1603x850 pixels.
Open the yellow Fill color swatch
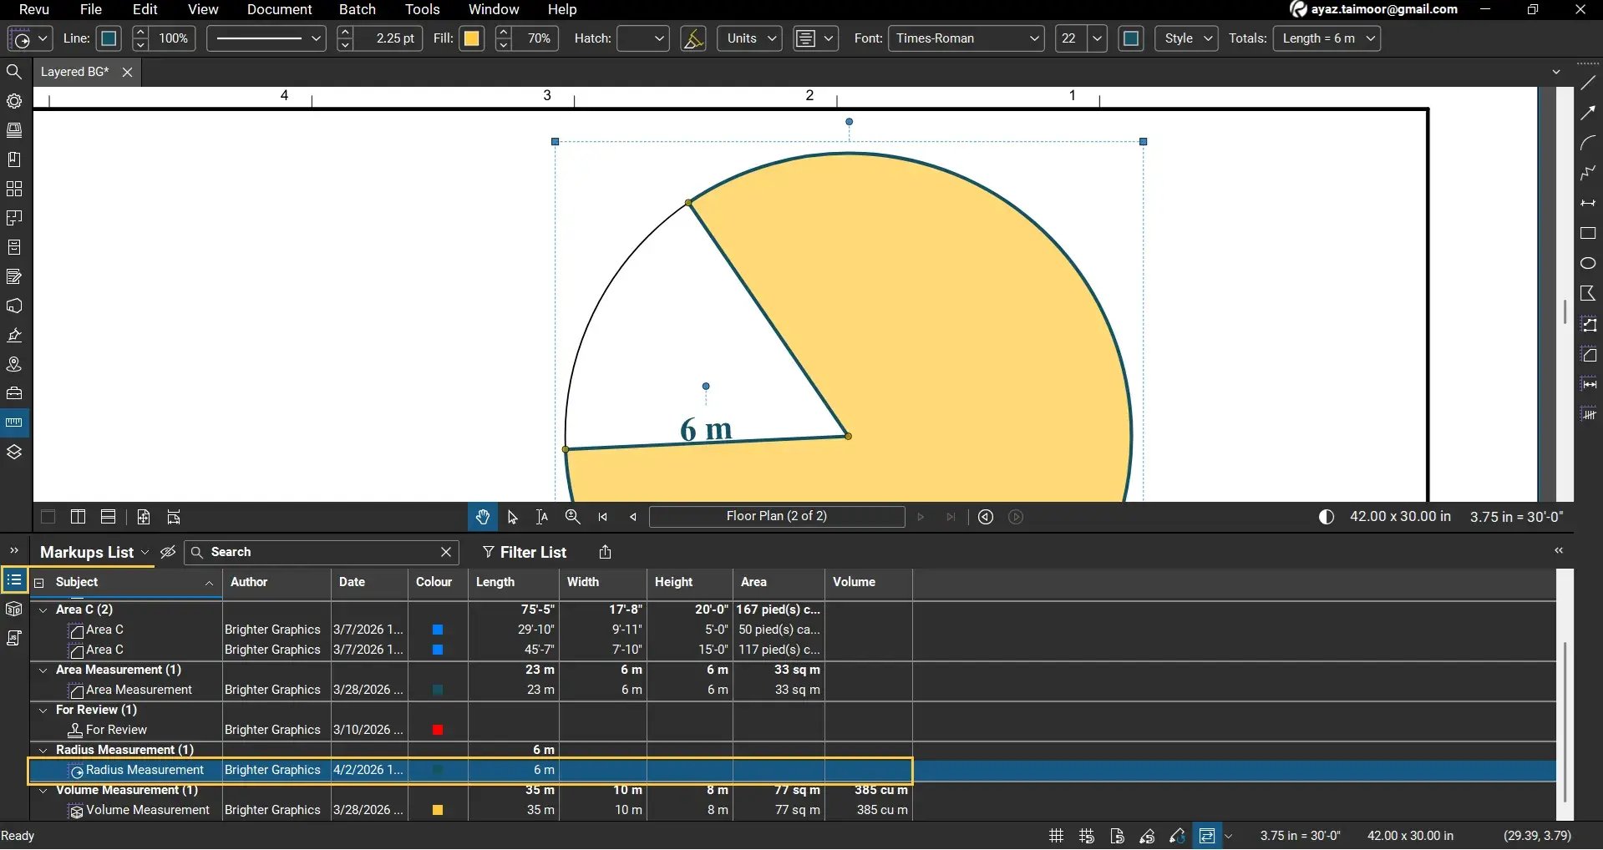[x=472, y=38]
